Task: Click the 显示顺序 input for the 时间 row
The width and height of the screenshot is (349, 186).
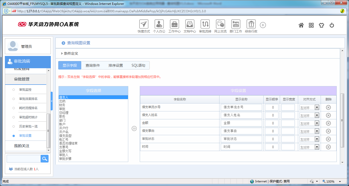Action: pyautogui.click(x=271, y=147)
